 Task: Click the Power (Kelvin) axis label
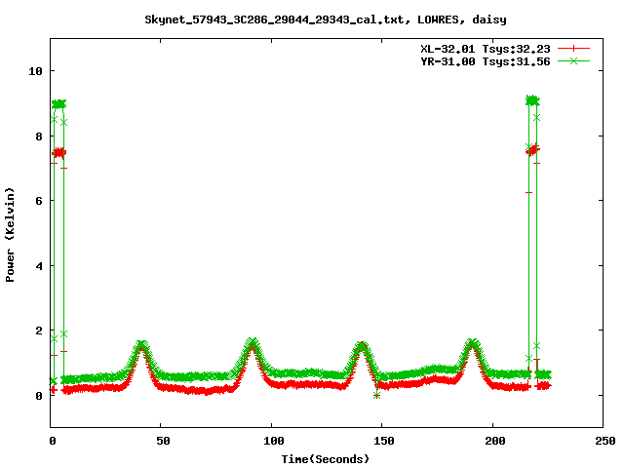pos(10,235)
